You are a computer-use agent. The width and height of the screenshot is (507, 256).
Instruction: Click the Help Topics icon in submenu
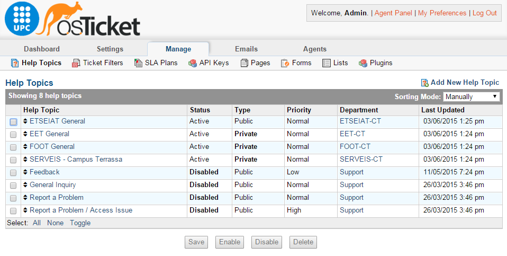14,63
